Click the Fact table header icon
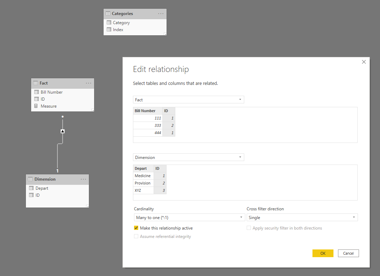 (x=35, y=83)
